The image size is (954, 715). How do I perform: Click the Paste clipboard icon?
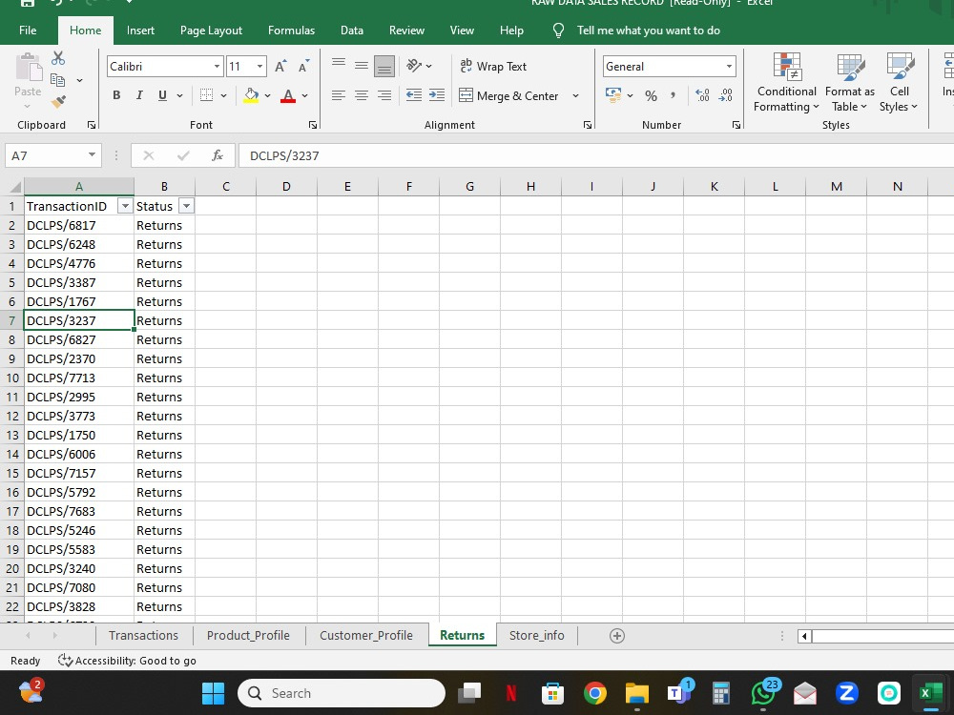28,68
